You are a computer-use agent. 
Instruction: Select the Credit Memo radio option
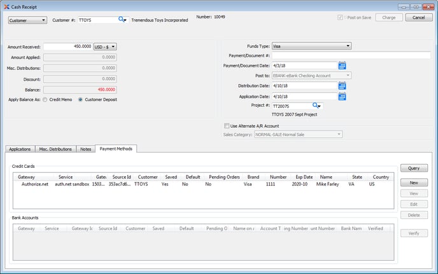click(45, 99)
